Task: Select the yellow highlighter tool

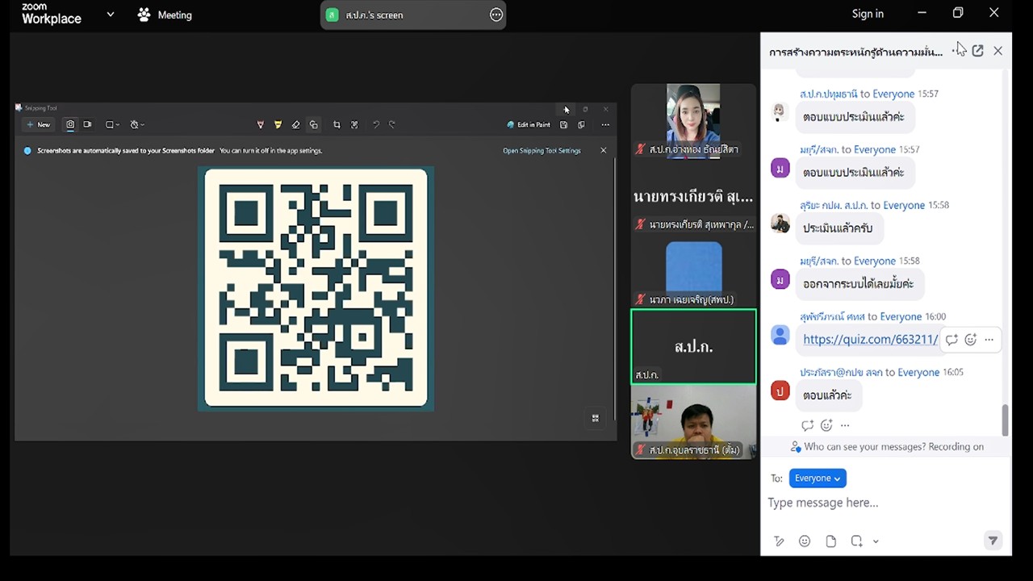Action: (278, 124)
